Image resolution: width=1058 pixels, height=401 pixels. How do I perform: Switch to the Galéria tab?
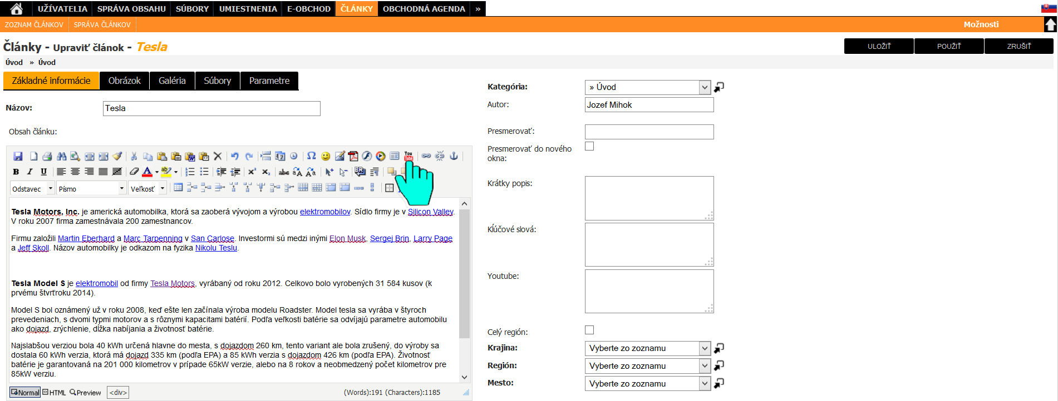[x=172, y=81]
